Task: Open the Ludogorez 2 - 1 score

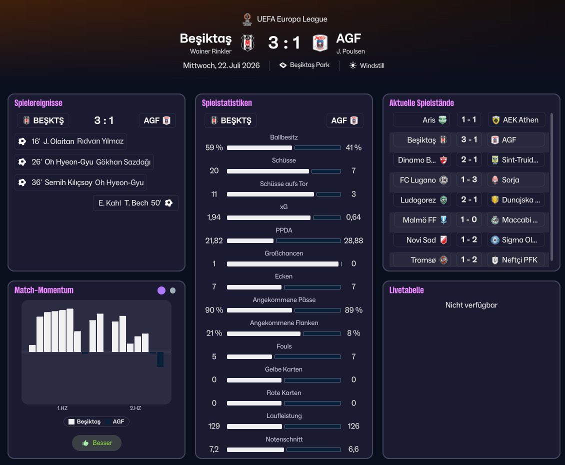Action: (469, 199)
